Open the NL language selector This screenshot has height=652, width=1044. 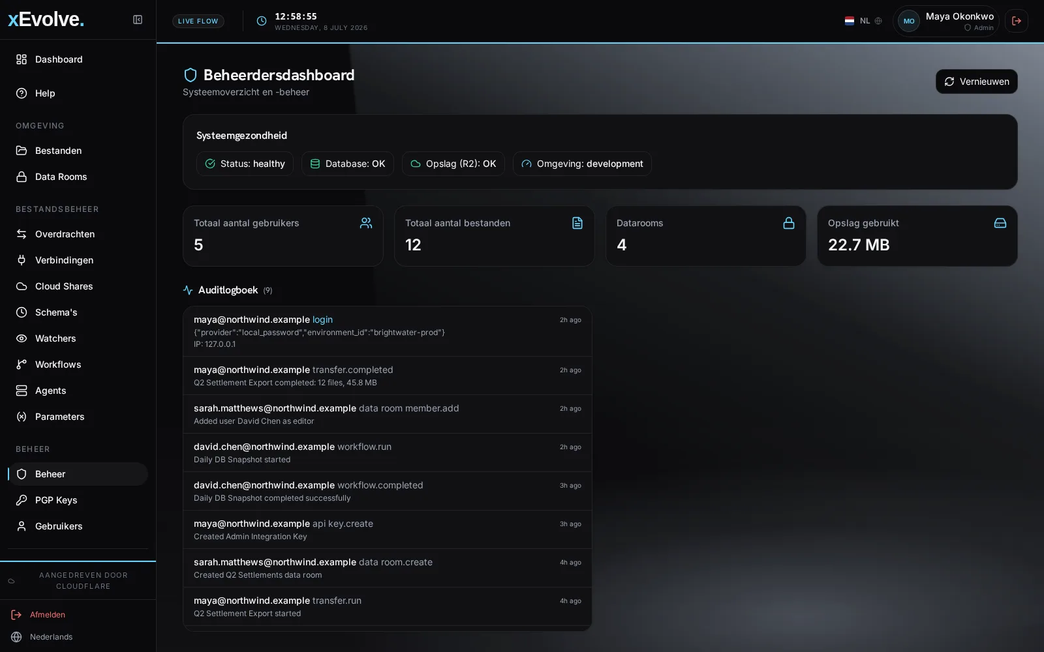tap(863, 21)
